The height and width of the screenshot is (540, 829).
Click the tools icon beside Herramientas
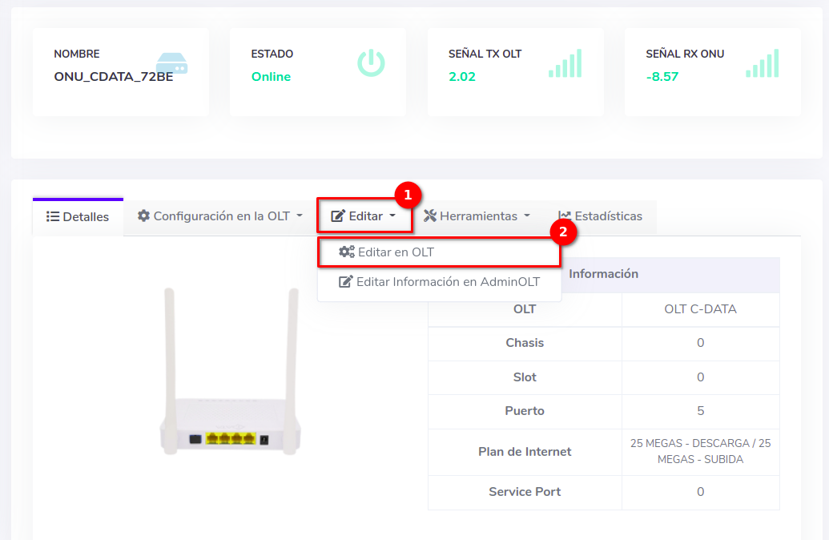[x=430, y=216]
